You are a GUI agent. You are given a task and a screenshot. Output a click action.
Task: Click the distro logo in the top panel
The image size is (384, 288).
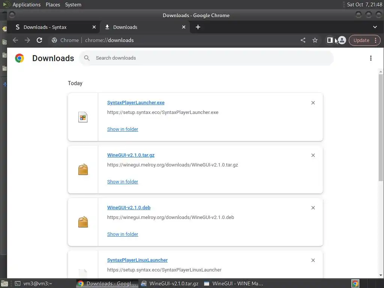click(x=6, y=4)
